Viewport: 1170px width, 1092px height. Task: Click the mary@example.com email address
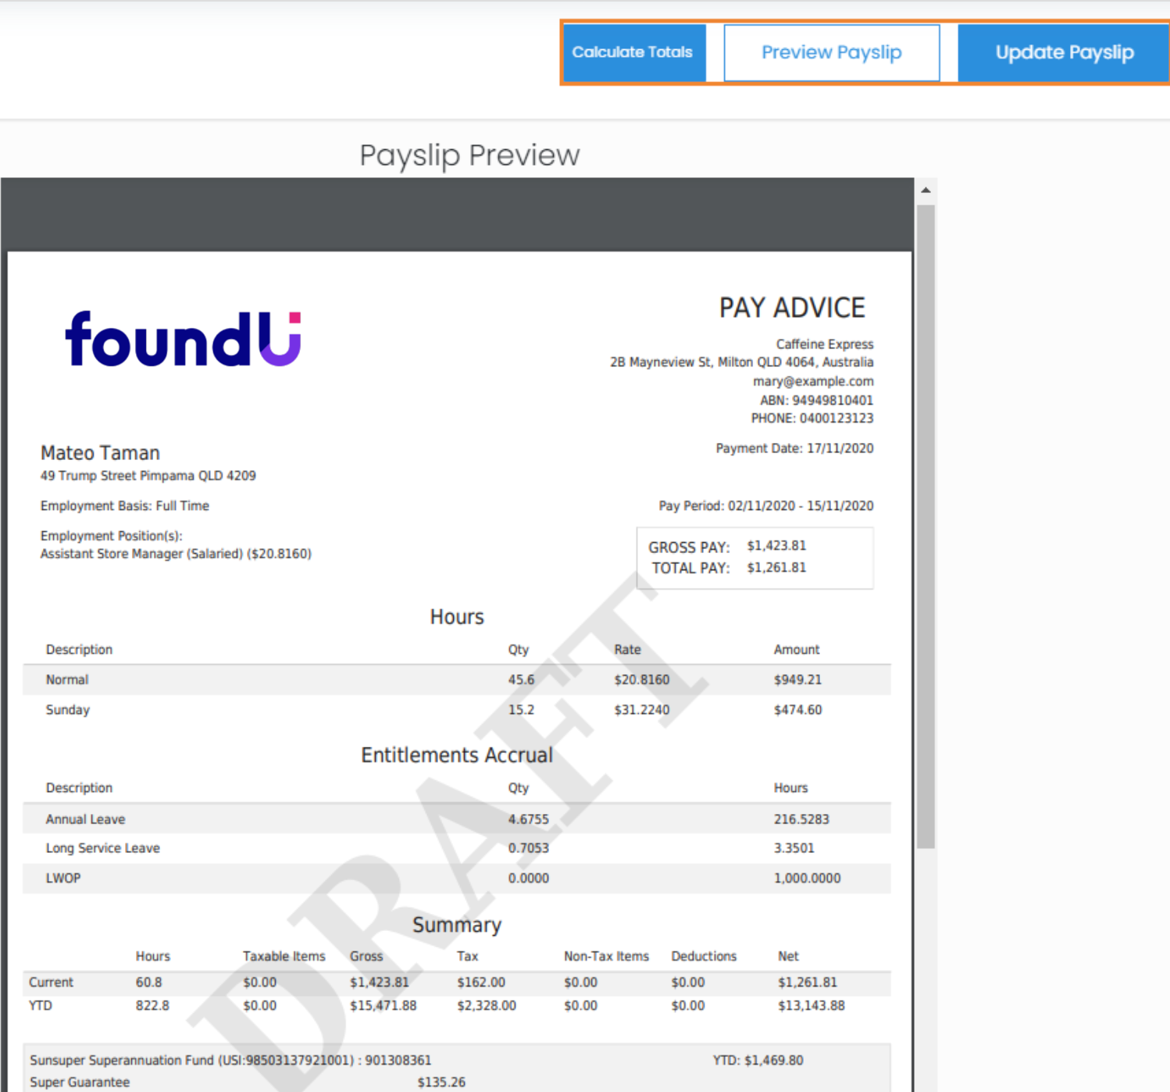point(812,381)
